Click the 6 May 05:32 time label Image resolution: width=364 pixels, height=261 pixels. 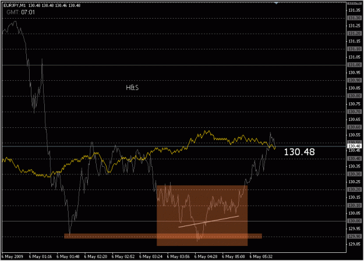point(261,256)
